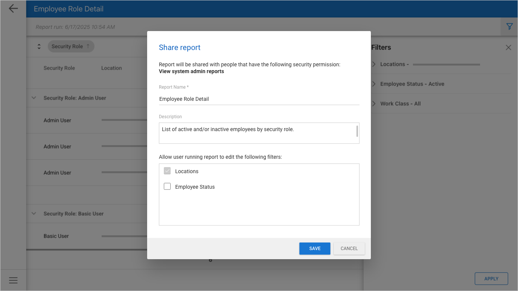518x291 pixels.
Task: Collapse the Security Role: Basic User group
Action: 34,214
